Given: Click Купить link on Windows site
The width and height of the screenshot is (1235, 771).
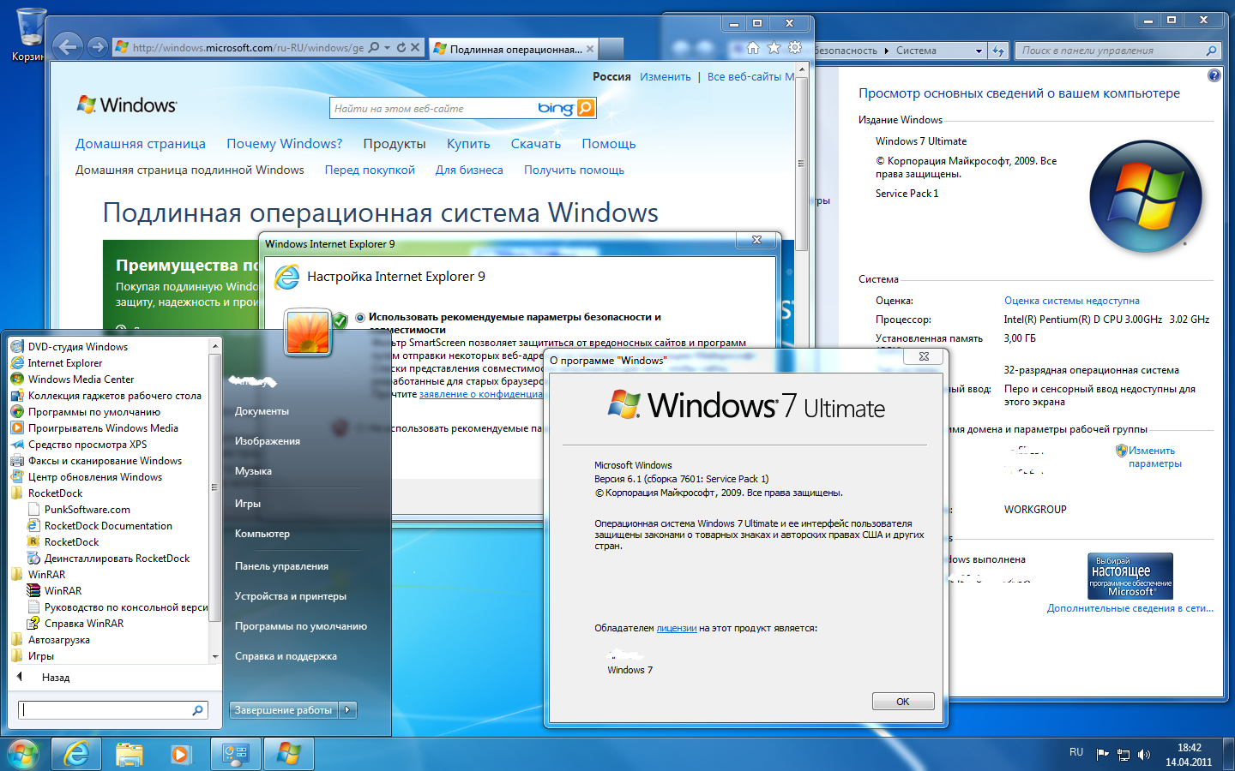Looking at the screenshot, I should tap(468, 144).
